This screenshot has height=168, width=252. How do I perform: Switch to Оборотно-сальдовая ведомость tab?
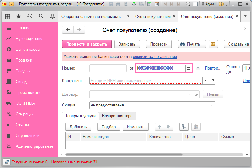93,16
